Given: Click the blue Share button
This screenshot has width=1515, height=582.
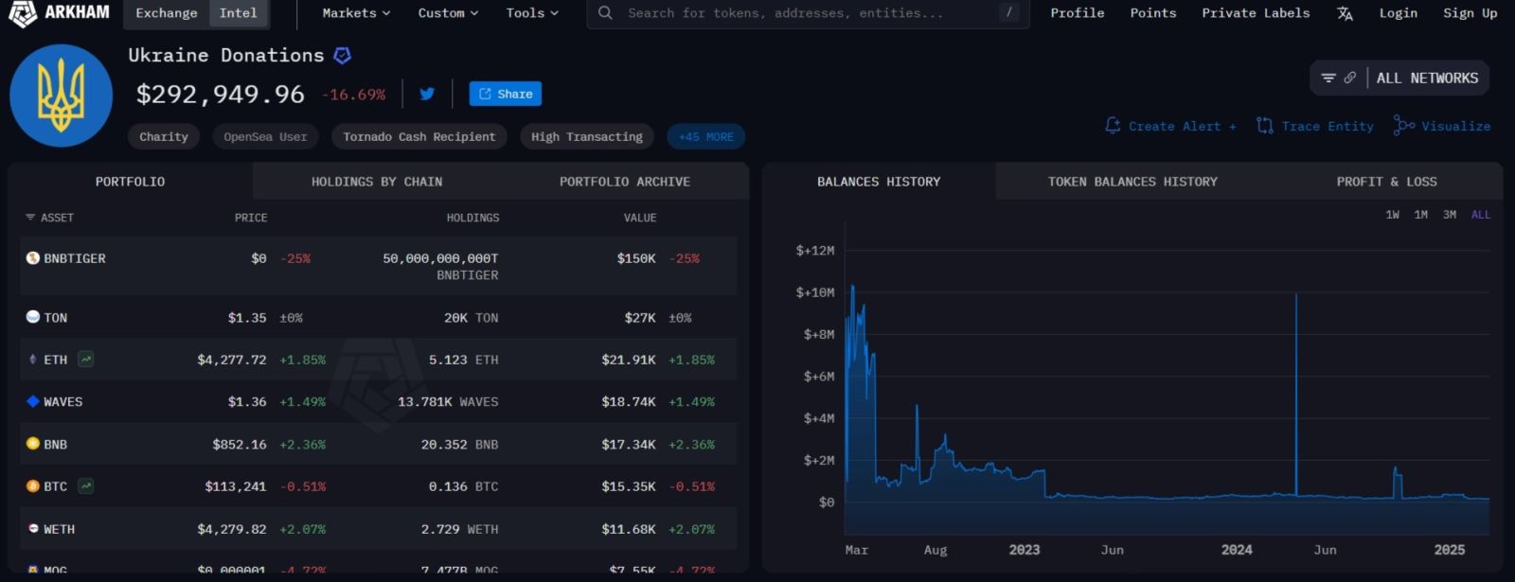Looking at the screenshot, I should click(x=506, y=94).
